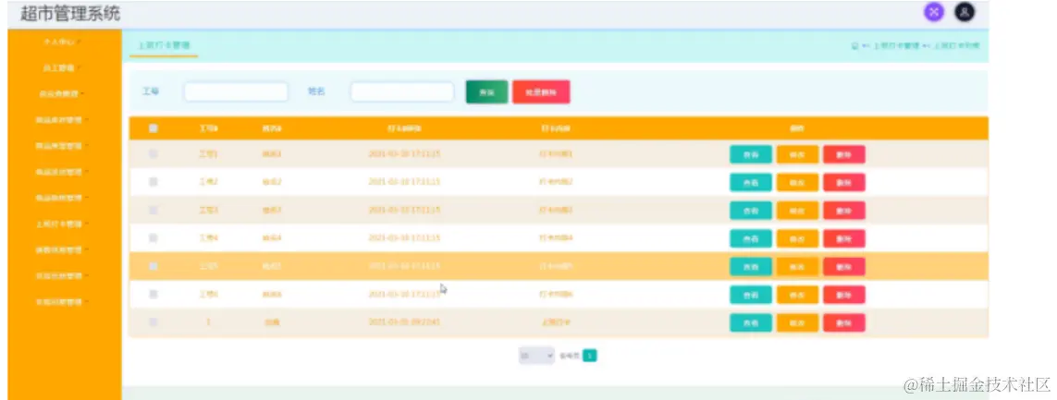
Task: Check the checkbox for row 工号4
Action: tap(153, 238)
